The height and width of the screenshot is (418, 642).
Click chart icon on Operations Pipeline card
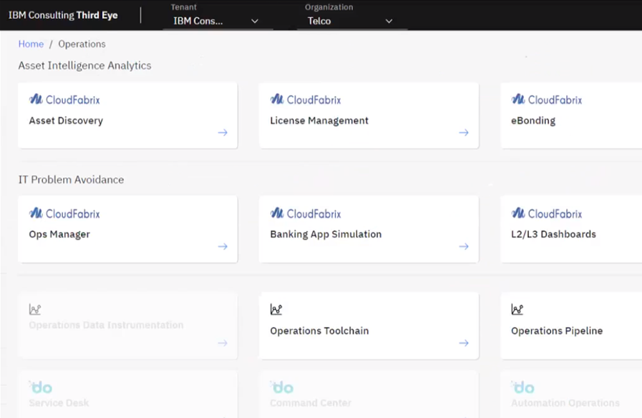tap(517, 309)
